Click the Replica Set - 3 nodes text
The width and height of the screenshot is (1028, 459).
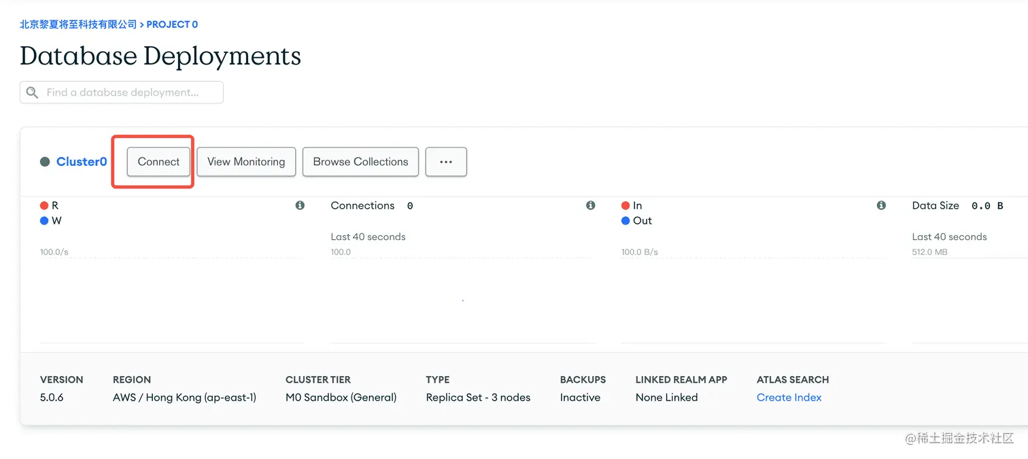click(x=478, y=397)
